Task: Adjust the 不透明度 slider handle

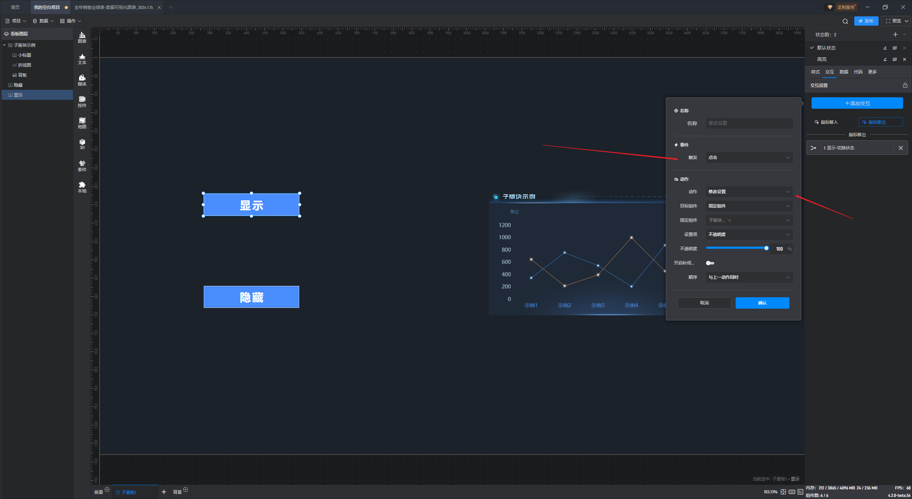Action: 766,248
